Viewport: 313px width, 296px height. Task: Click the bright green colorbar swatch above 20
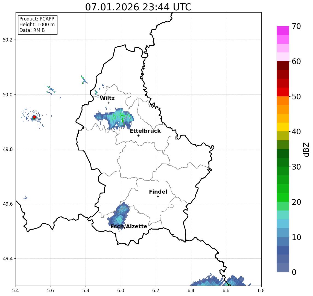click(283, 197)
